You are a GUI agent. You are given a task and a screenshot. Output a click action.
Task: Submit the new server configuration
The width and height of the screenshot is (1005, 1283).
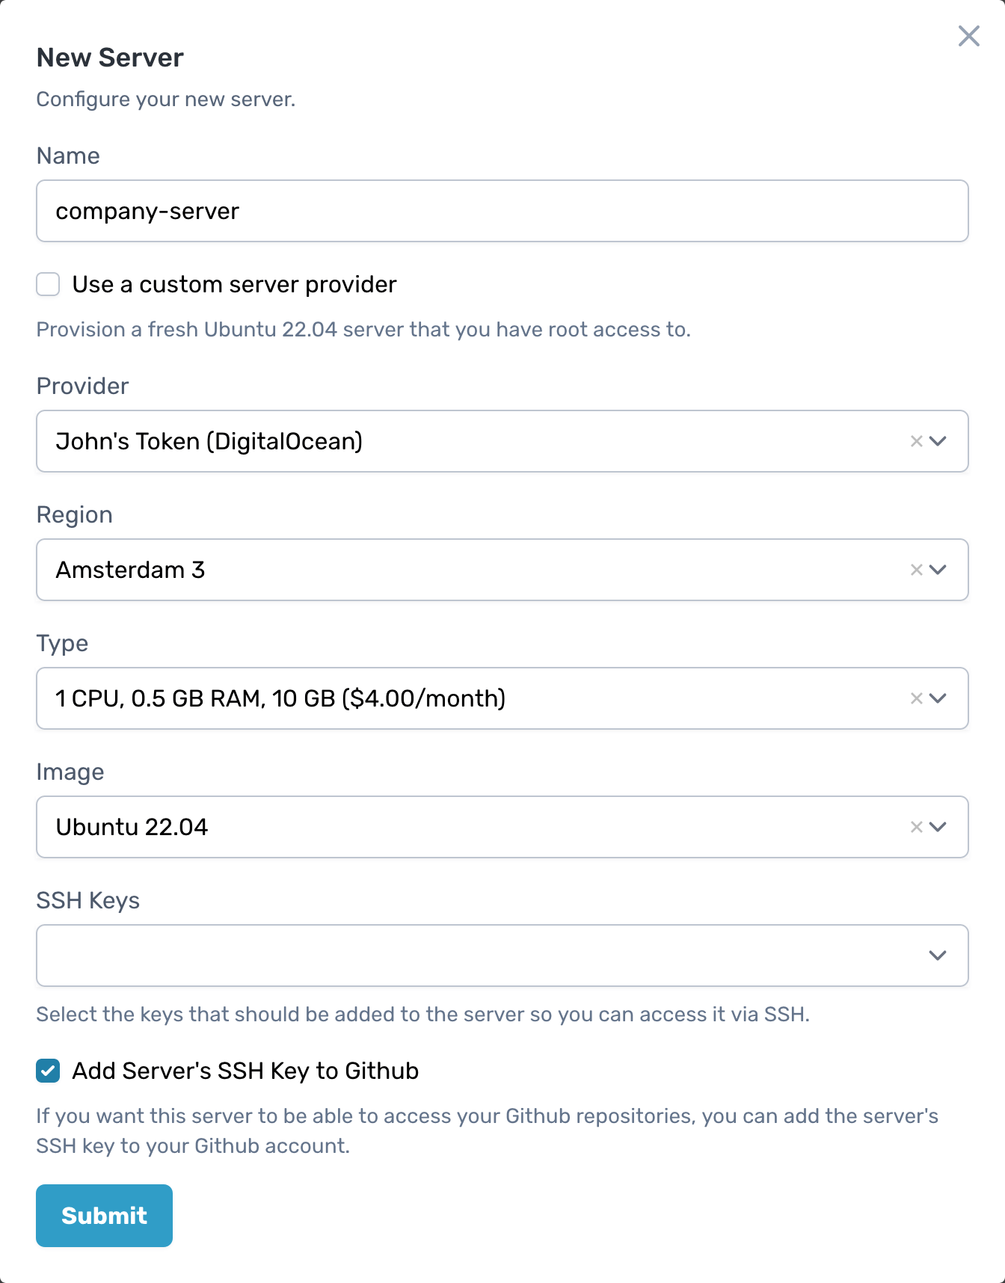point(104,1215)
